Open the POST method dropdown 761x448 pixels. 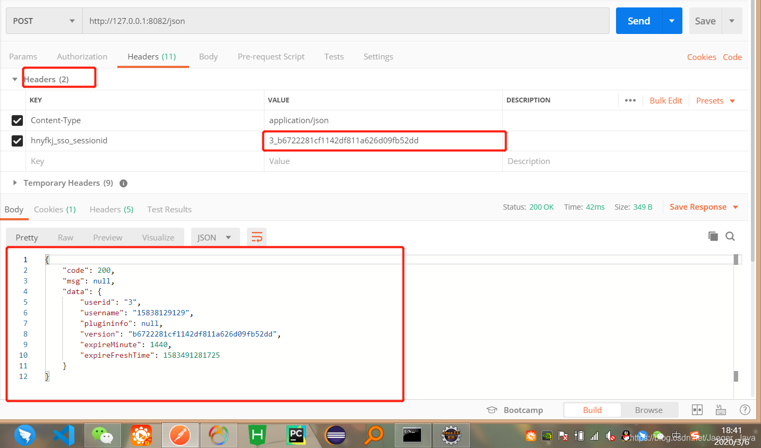pyautogui.click(x=44, y=21)
